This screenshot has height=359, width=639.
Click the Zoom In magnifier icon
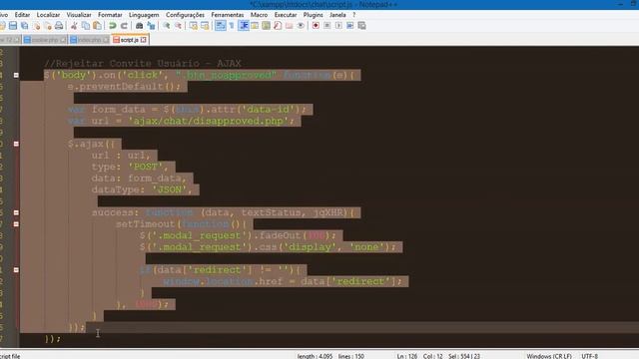tap(167, 26)
